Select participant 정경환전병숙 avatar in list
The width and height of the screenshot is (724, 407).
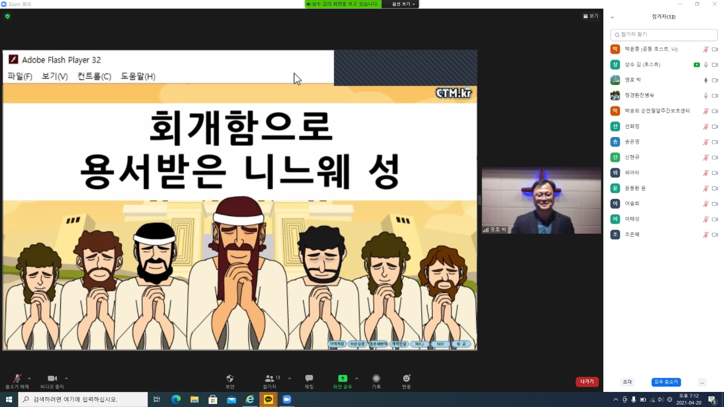[615, 95]
